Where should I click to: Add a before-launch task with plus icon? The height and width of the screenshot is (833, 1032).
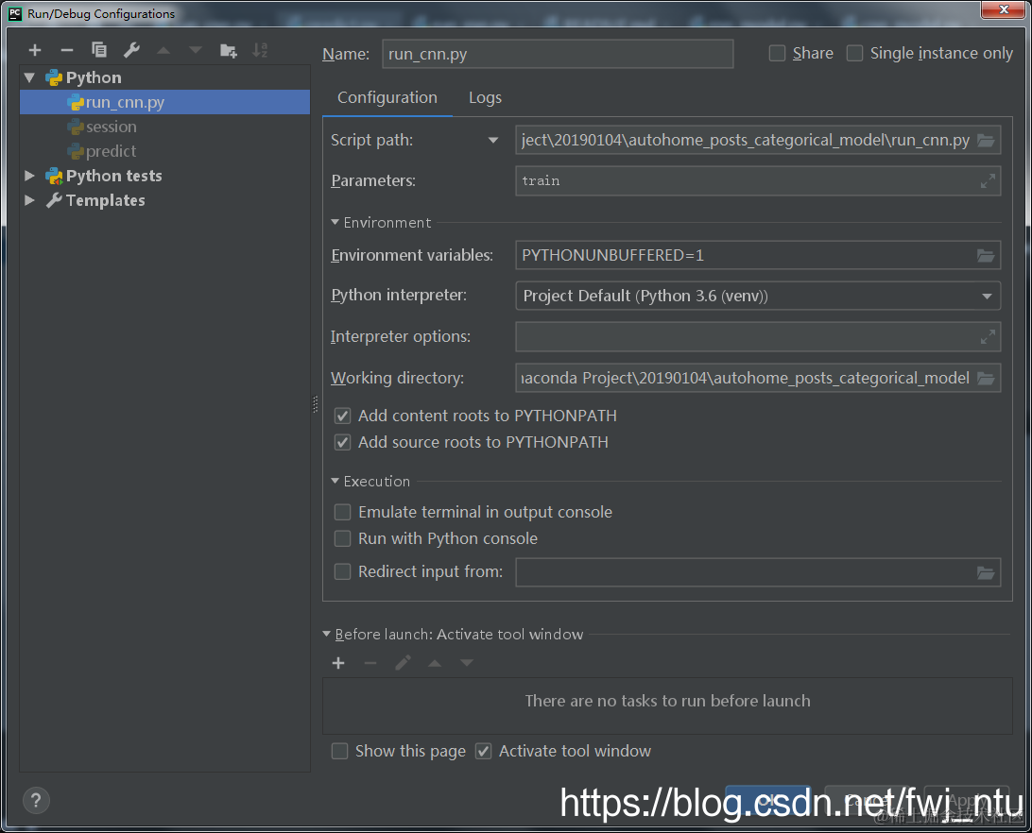pyautogui.click(x=338, y=663)
